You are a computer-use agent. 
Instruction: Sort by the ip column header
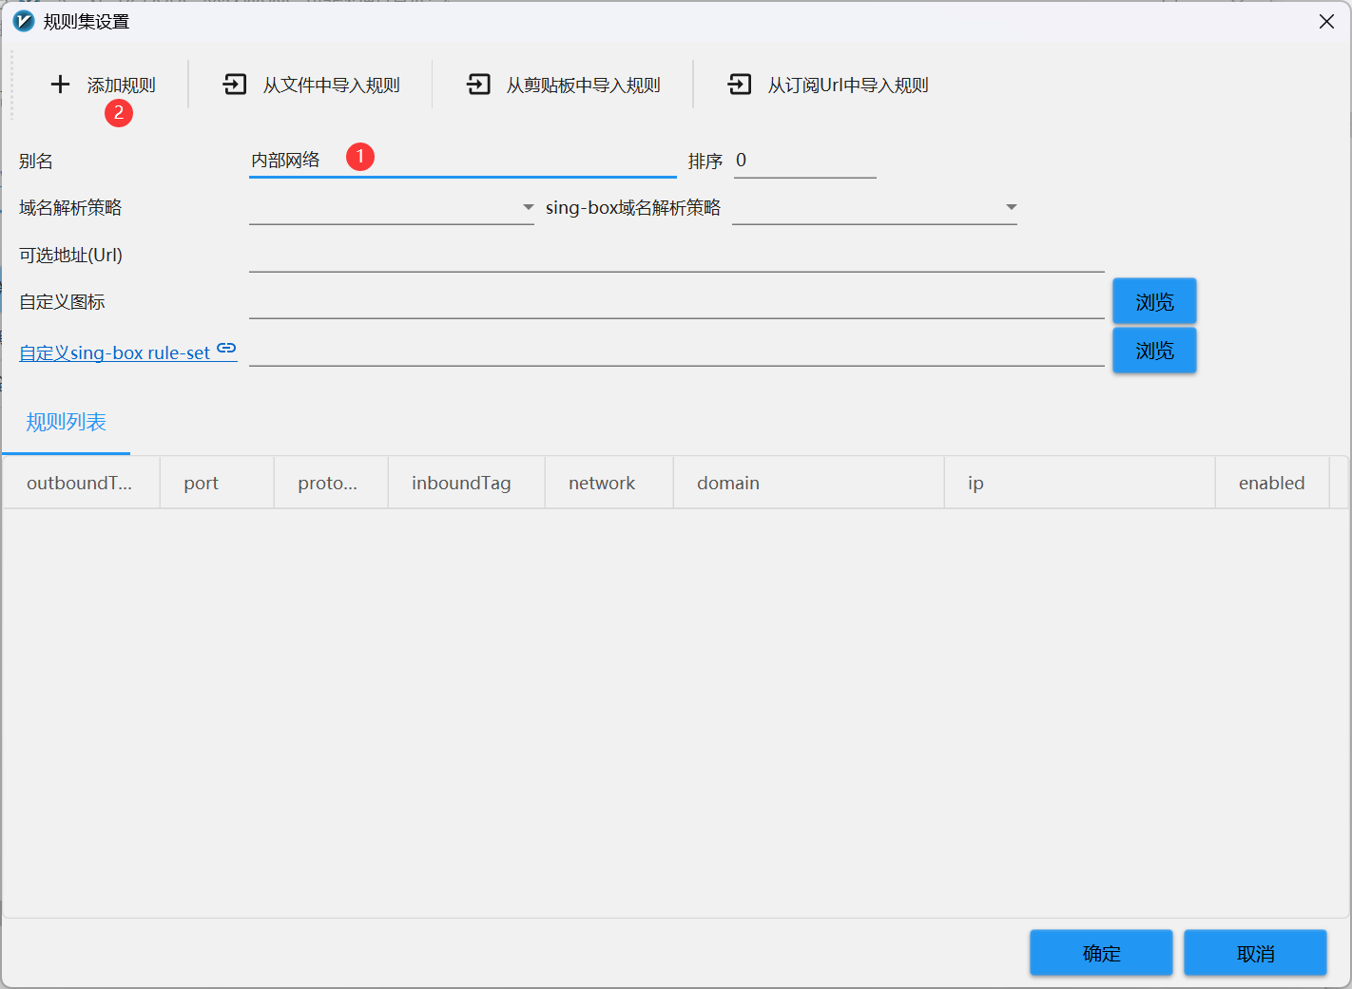click(x=1080, y=483)
